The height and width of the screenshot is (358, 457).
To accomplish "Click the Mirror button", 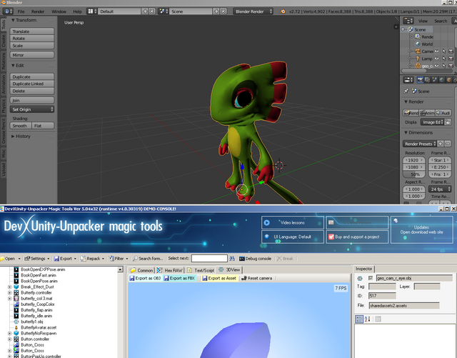I will pyautogui.click(x=32, y=55).
